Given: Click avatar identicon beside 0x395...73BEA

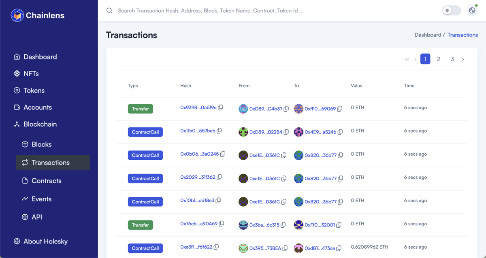Looking at the screenshot, I should 243,248.
